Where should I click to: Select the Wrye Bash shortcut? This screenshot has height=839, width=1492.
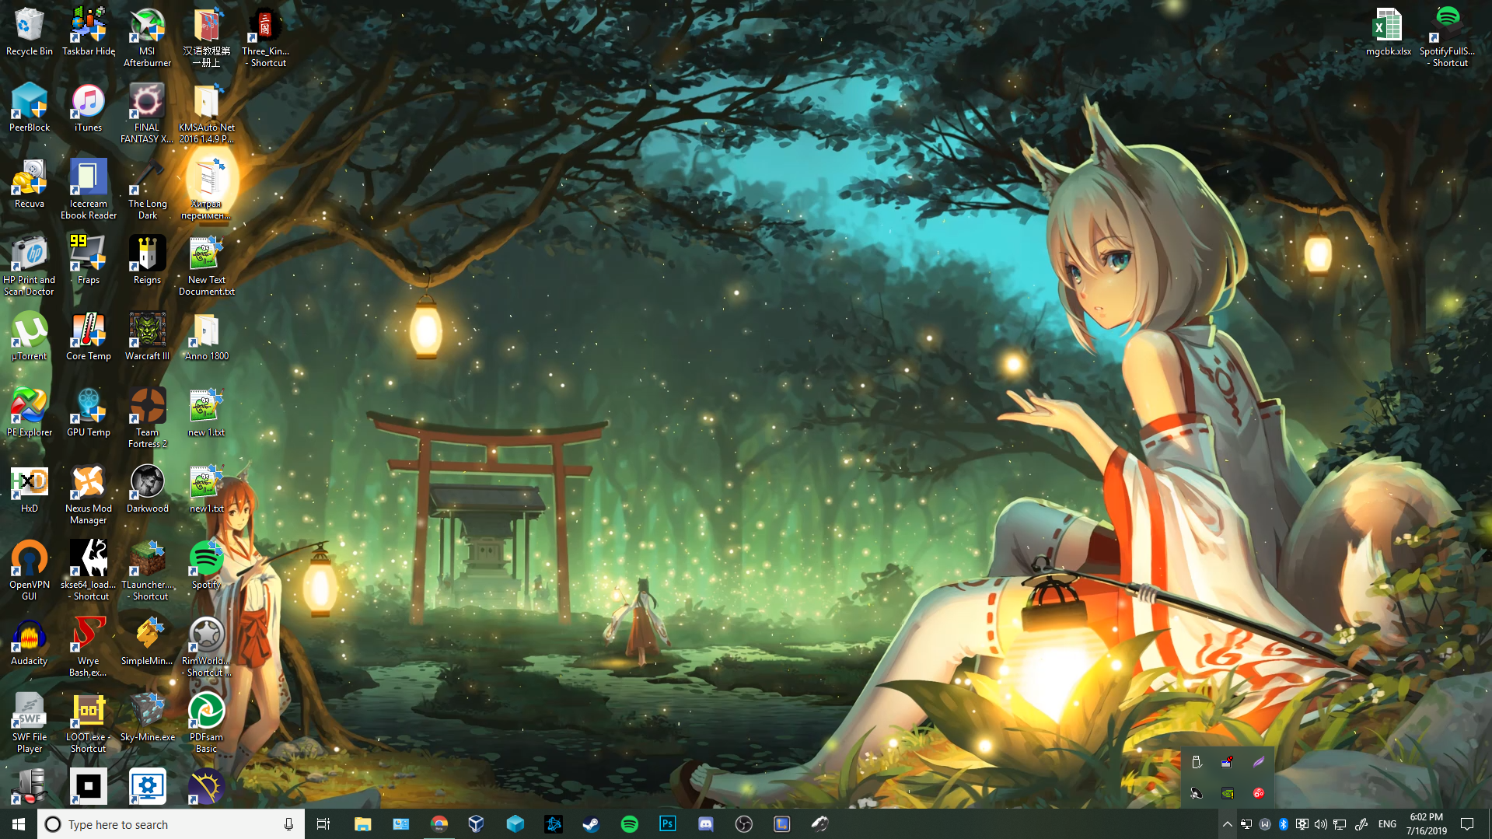click(x=88, y=647)
